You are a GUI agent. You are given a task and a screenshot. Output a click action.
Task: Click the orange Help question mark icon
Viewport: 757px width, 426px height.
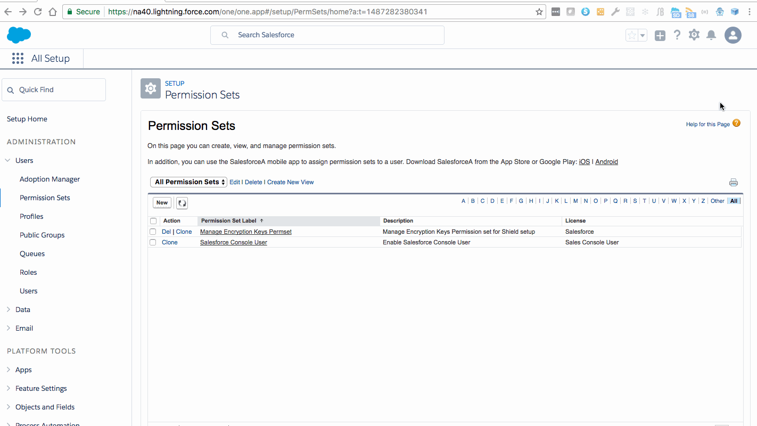coord(737,124)
